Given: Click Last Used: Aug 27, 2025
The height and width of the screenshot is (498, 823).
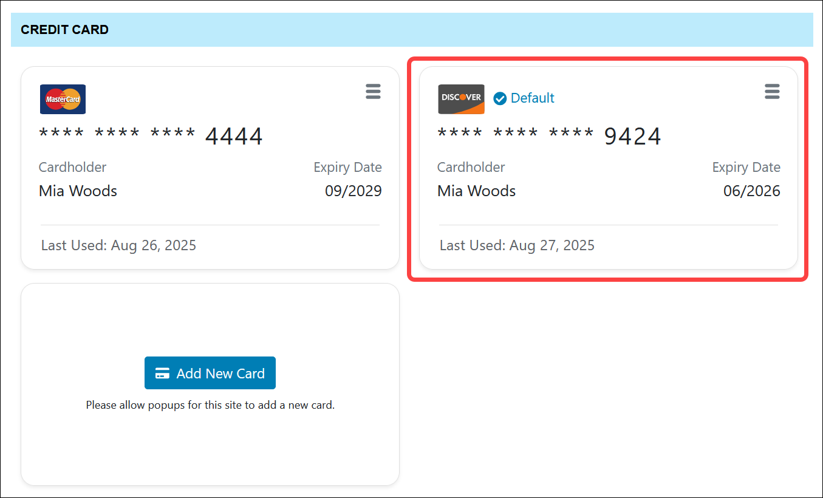Looking at the screenshot, I should 517,245.
